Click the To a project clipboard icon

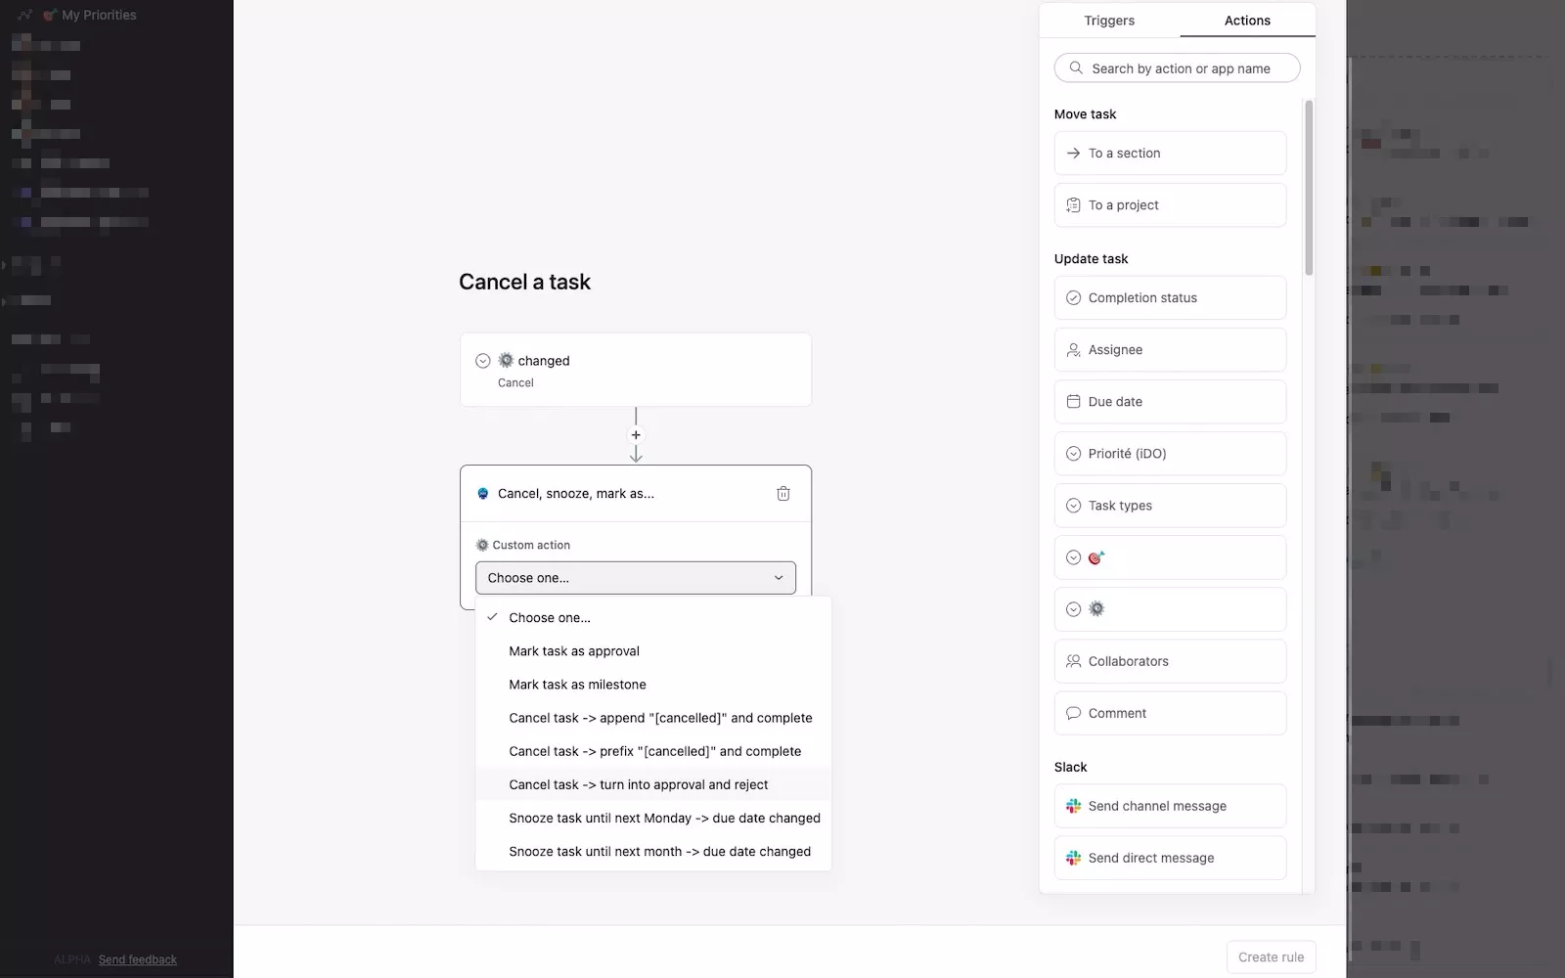[1073, 205]
